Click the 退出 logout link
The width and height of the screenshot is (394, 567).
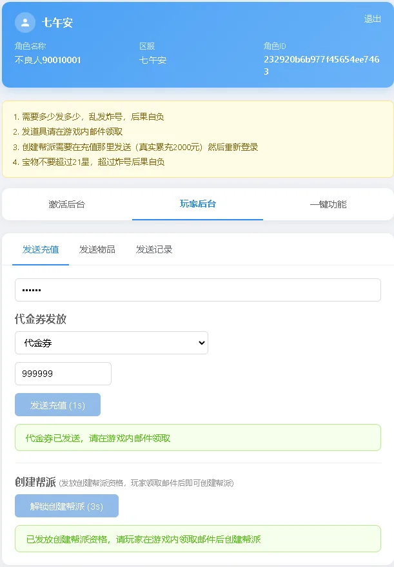click(x=372, y=19)
